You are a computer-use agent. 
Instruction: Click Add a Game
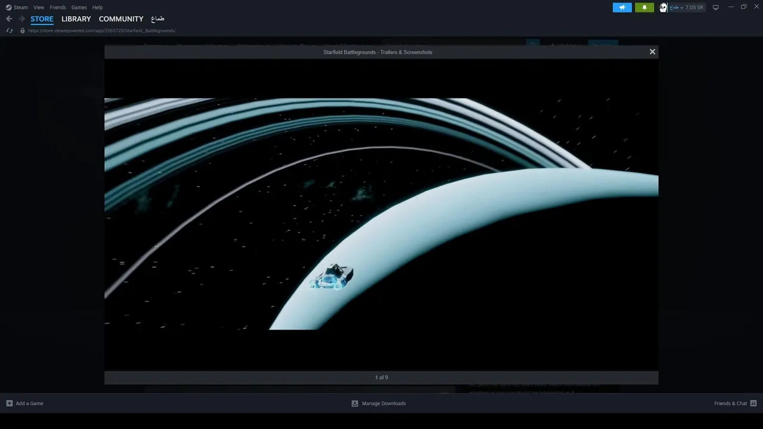click(x=29, y=403)
